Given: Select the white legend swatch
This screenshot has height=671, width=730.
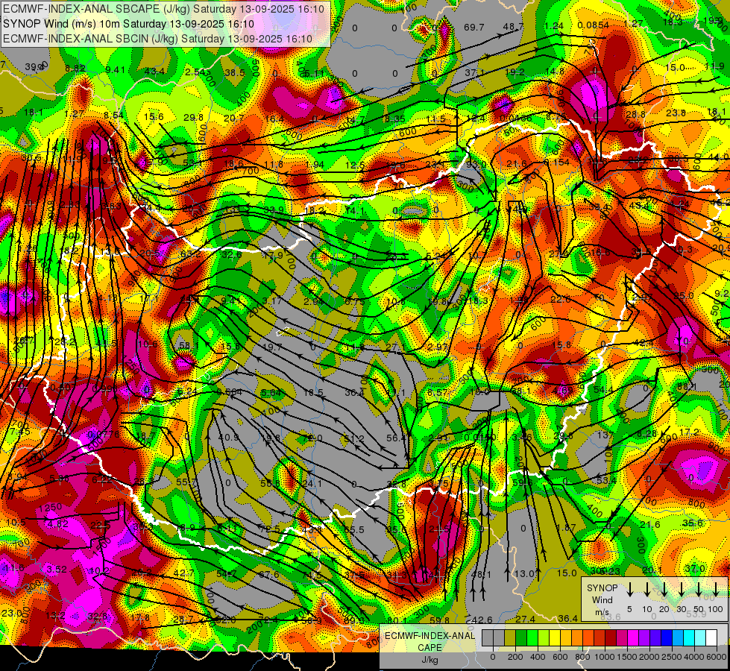Looking at the screenshot, I should [711, 637].
